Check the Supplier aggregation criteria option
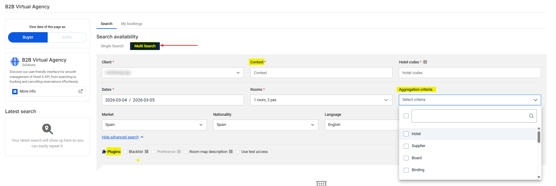Image resolution: width=556 pixels, height=186 pixels. [406, 146]
